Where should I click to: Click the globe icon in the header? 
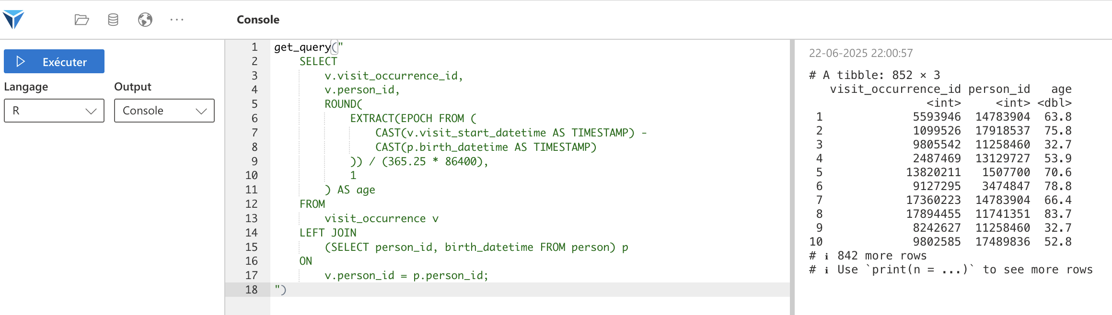[145, 20]
